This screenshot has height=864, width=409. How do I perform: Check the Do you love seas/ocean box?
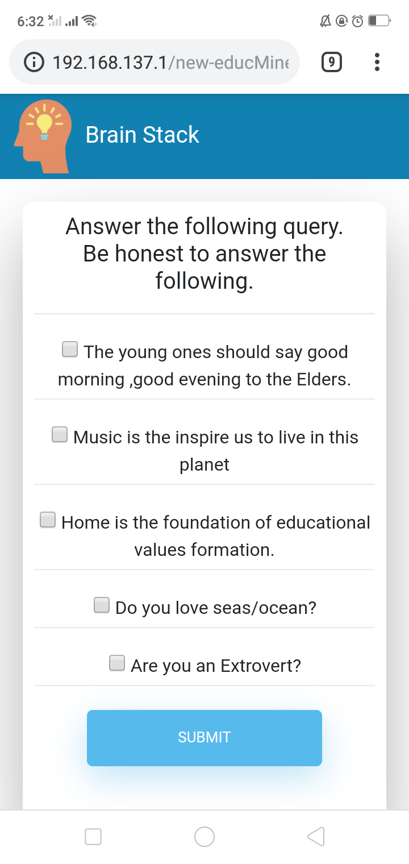click(102, 605)
